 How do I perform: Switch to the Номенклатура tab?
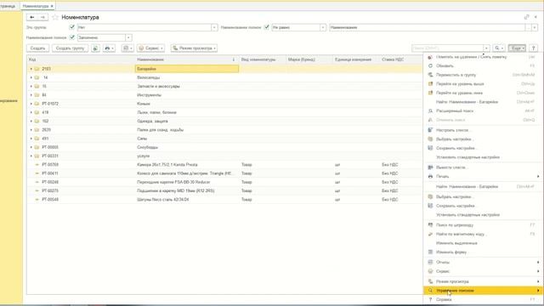tap(36, 6)
